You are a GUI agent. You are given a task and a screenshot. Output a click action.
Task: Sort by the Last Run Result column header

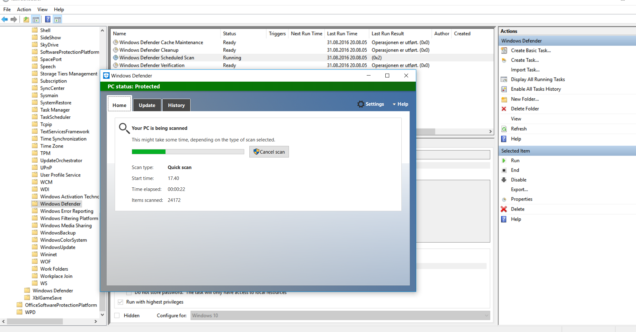tap(400, 33)
